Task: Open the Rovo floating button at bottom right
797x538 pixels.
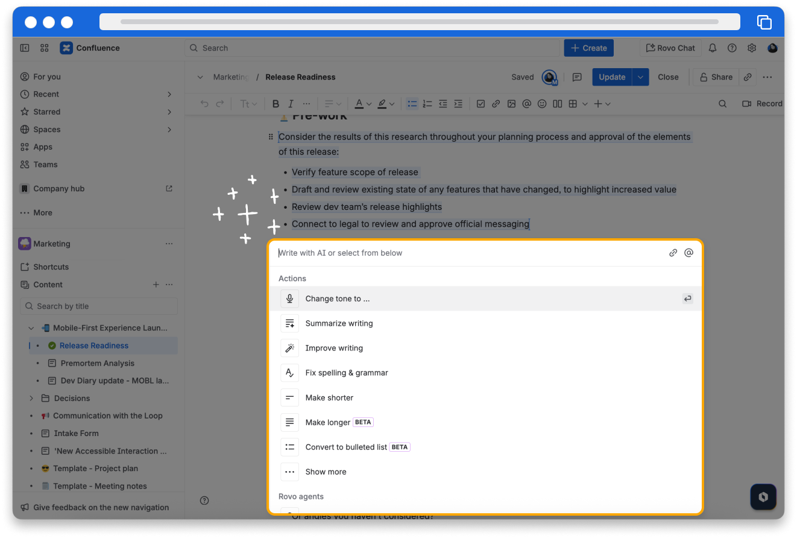Action: coord(763,497)
